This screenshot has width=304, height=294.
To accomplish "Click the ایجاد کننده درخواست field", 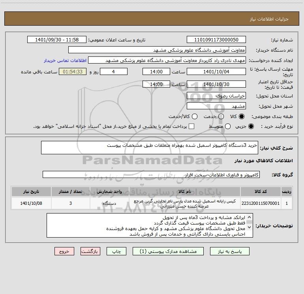I will [x=167, y=60].
